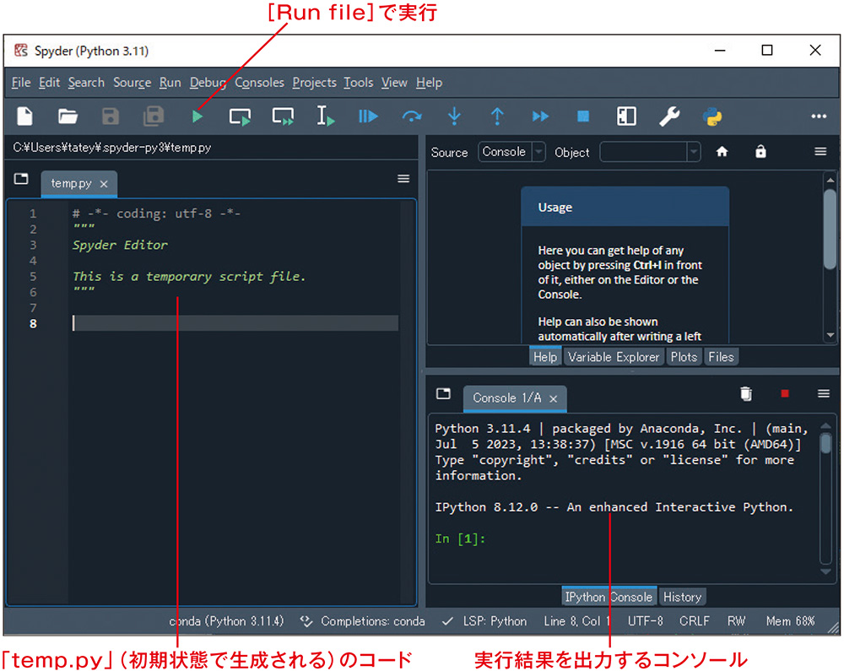Click Completions: conda status entry
The image size is (844, 671).
pyautogui.click(x=362, y=621)
